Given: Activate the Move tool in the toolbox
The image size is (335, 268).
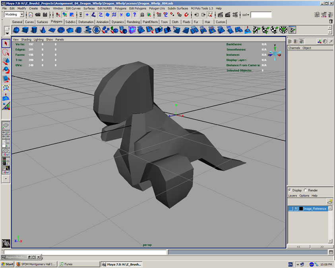Looking at the screenshot, I should pos(6,61).
